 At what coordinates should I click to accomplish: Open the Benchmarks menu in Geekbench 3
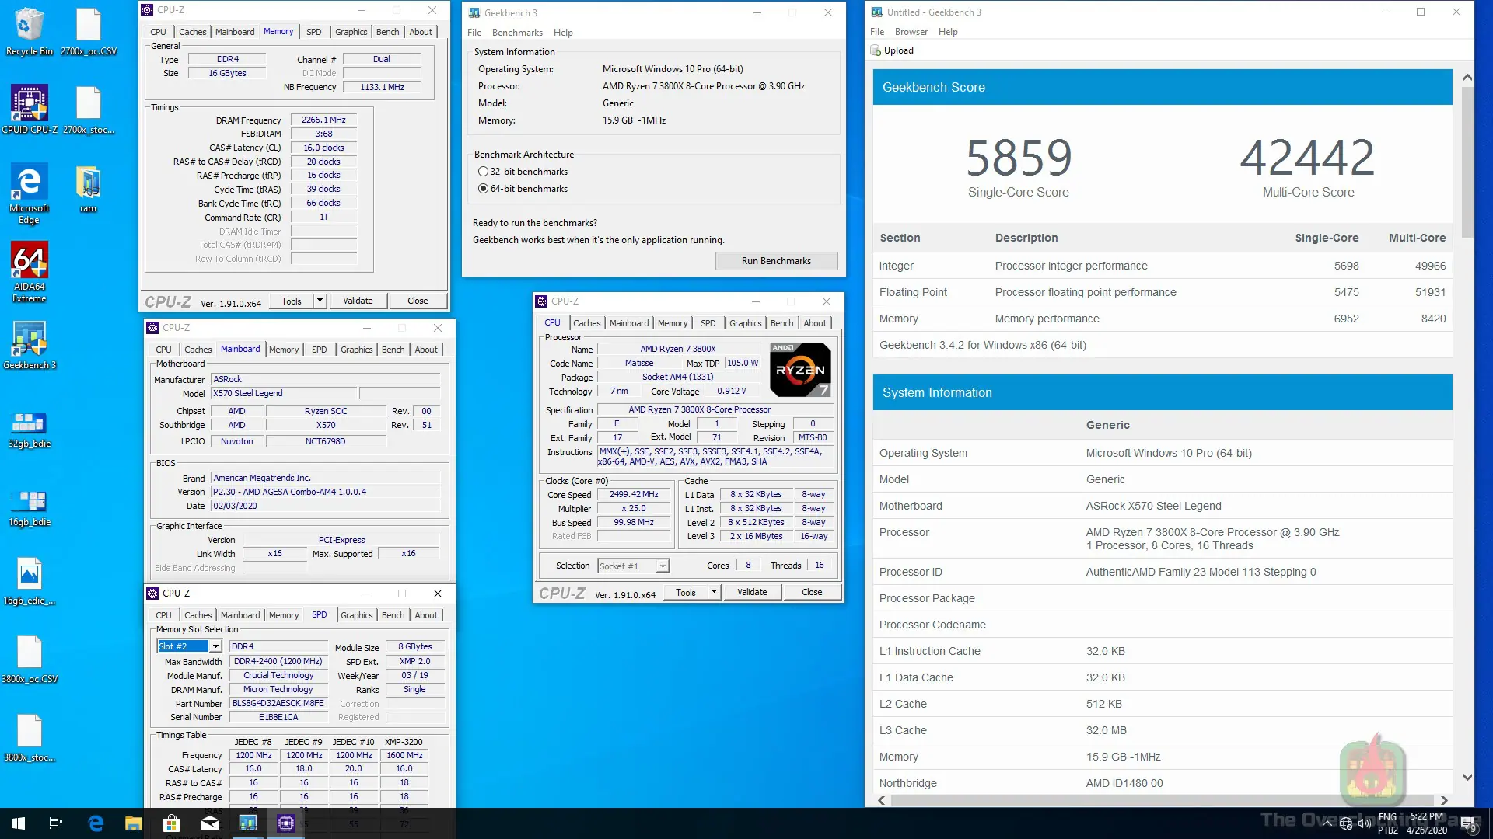pyautogui.click(x=517, y=33)
